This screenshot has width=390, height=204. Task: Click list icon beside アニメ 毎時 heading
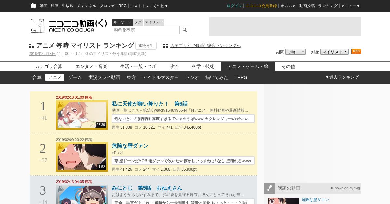point(31,46)
